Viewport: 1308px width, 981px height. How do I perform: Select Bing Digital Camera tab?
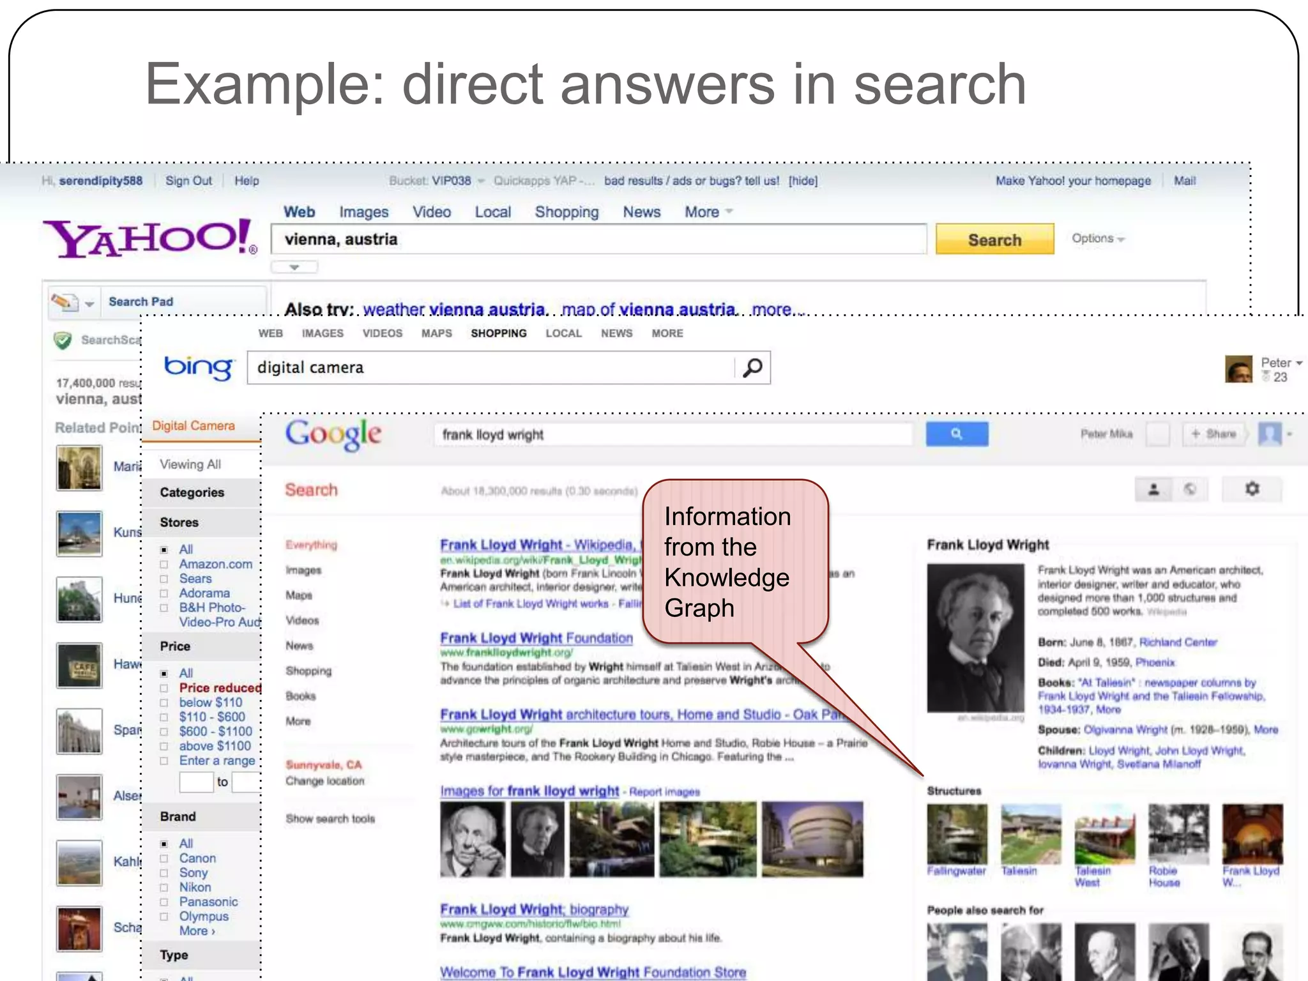pos(194,426)
